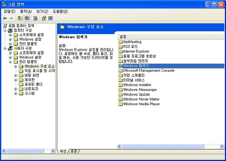Click the 작업 스케줄러 folder icon

(x=121, y=75)
